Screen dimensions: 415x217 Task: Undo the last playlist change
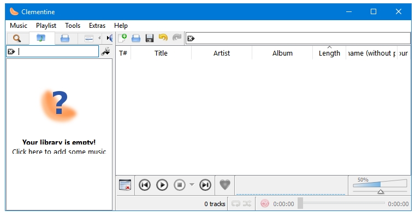(x=163, y=38)
